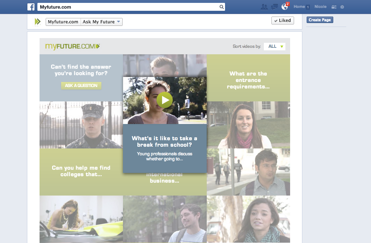
Task: Click the 'What's it like to take a break from school?' title
Action: (164, 142)
